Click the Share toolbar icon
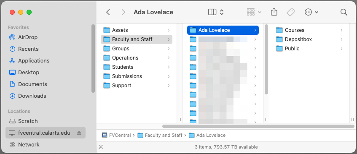The width and height of the screenshot is (357, 154). point(274,12)
